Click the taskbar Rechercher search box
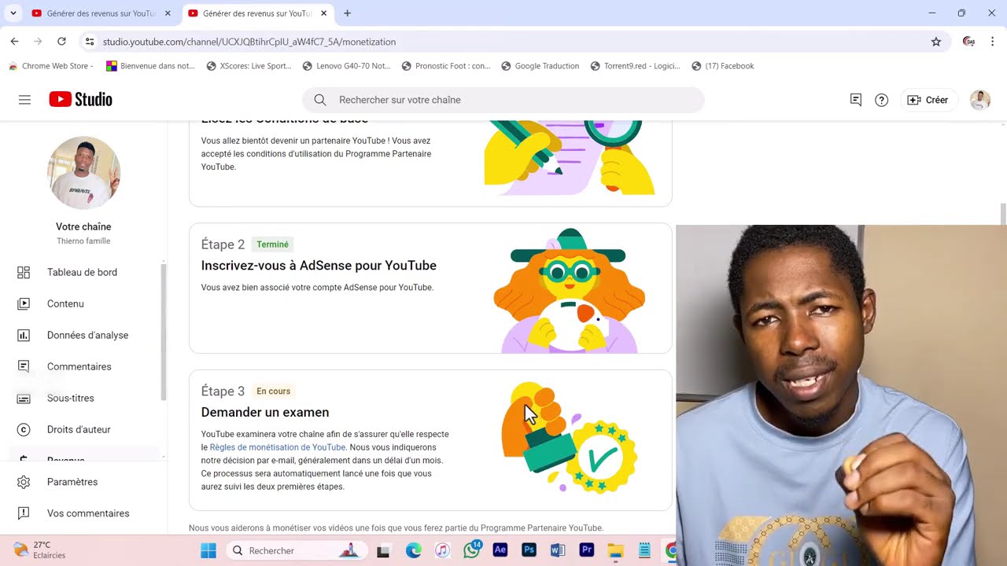 (295, 551)
